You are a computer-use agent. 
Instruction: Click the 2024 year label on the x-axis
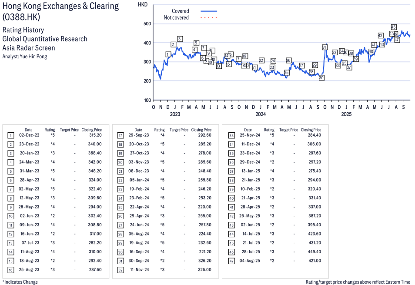point(261,114)
